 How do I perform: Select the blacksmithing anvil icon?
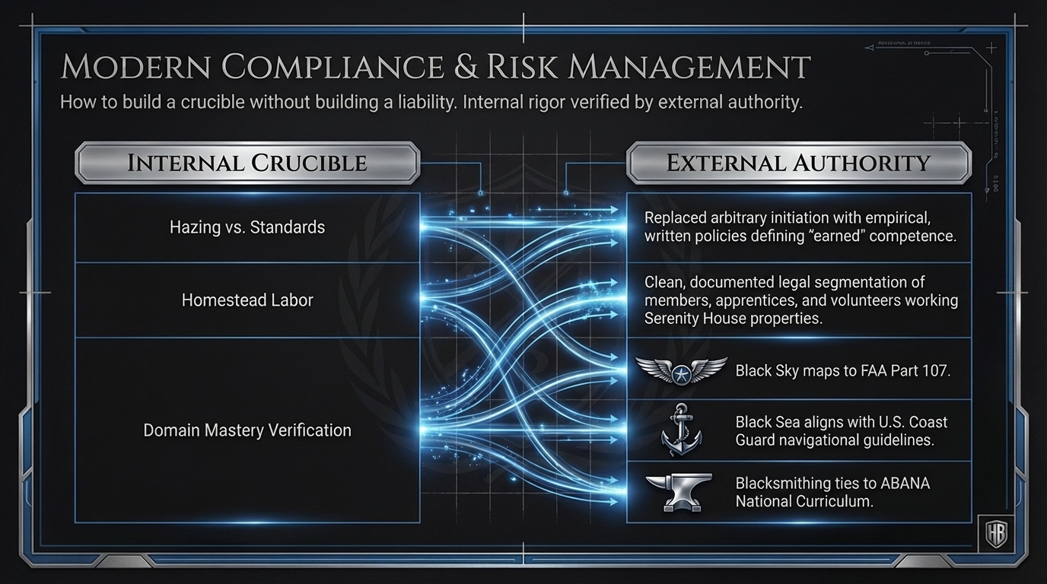tap(683, 490)
